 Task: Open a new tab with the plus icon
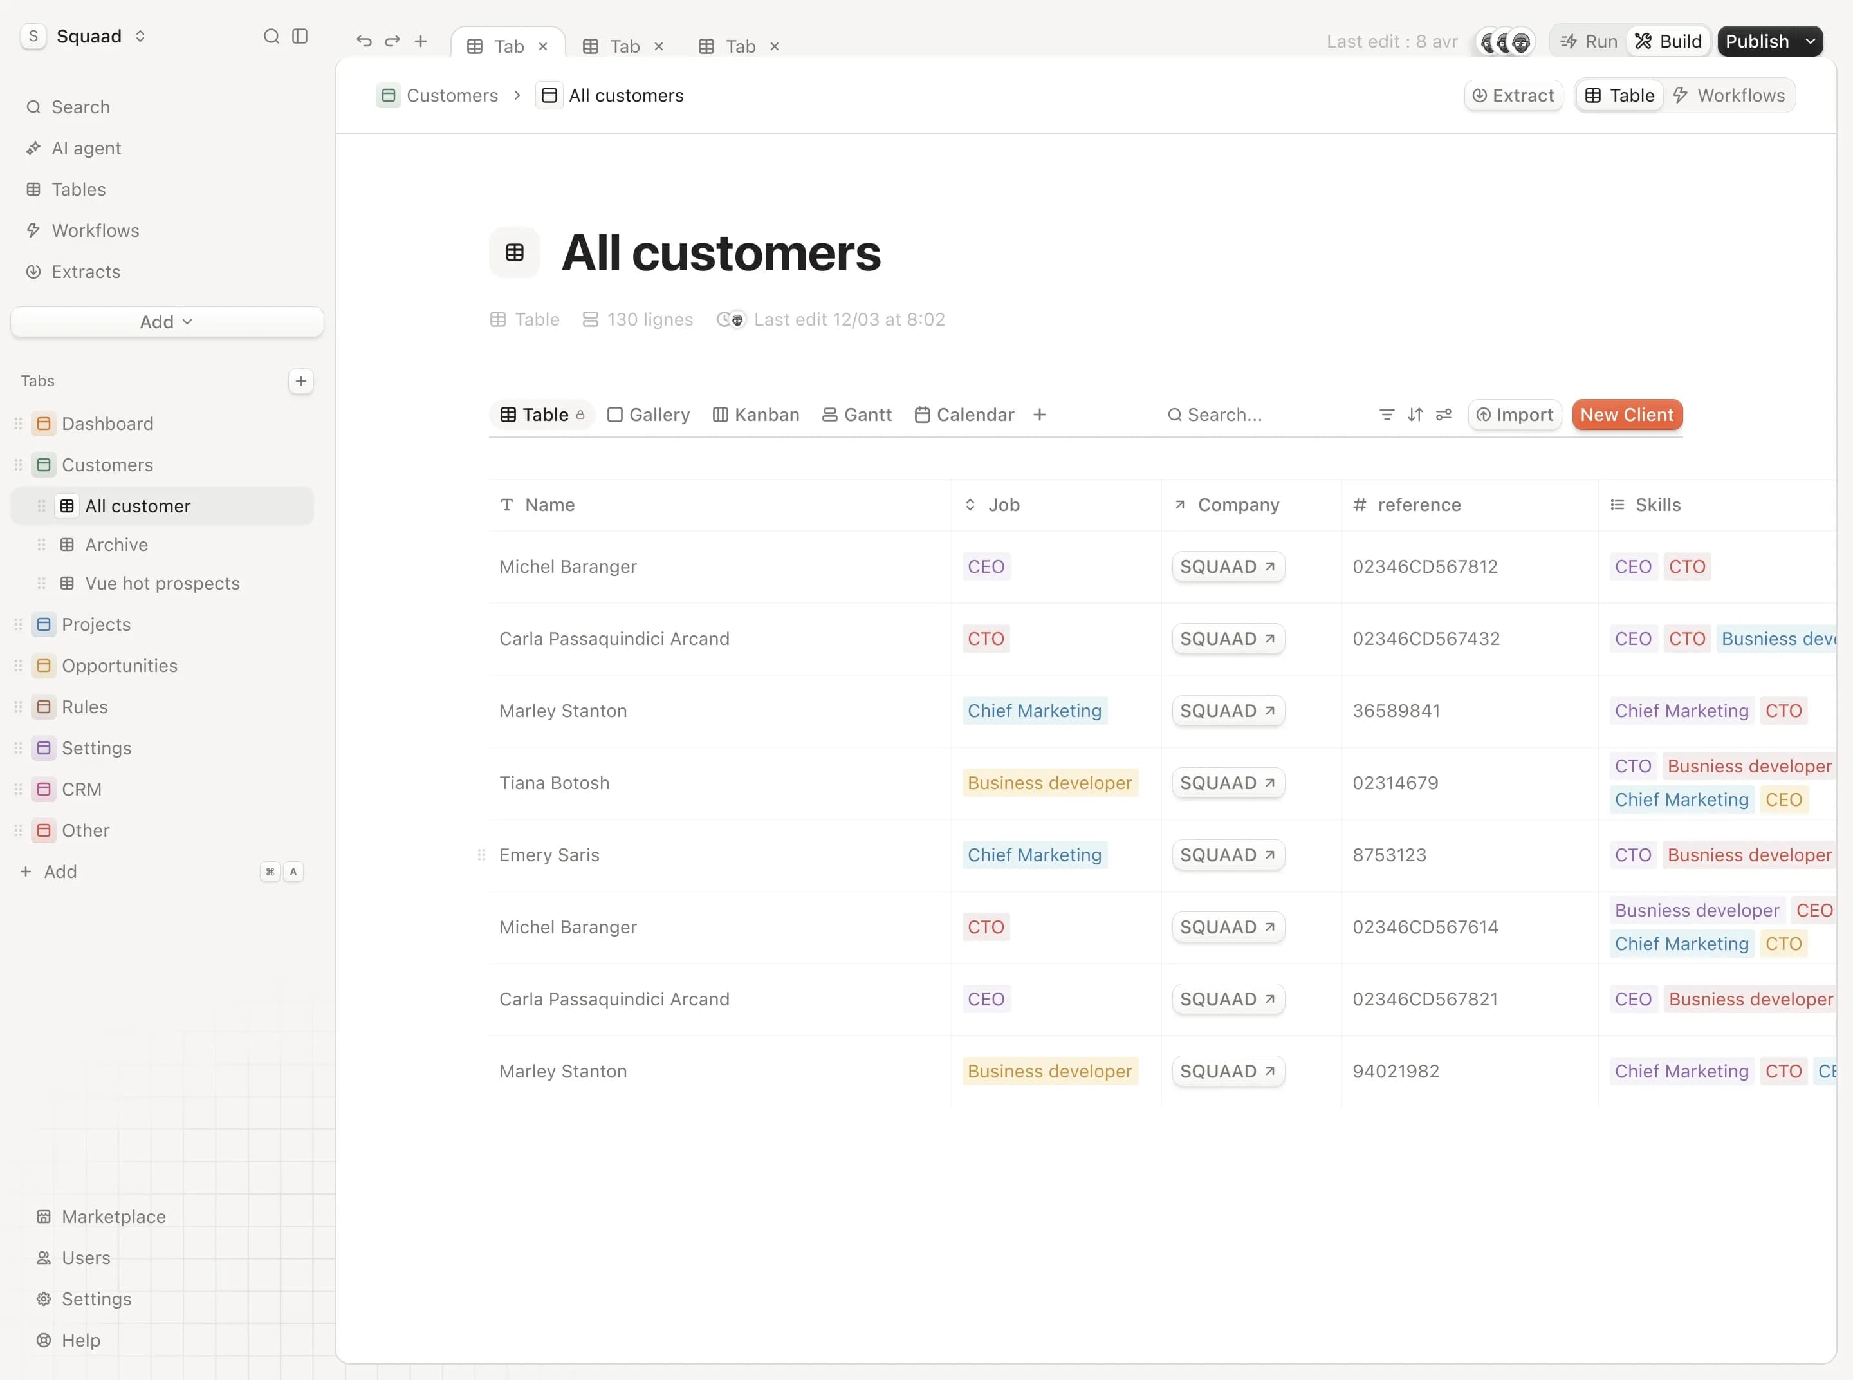[421, 41]
